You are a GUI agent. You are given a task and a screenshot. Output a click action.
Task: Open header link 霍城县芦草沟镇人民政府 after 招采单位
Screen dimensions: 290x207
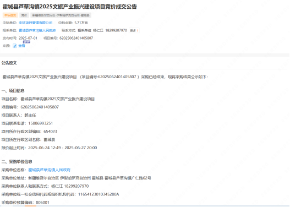[x=37, y=30]
